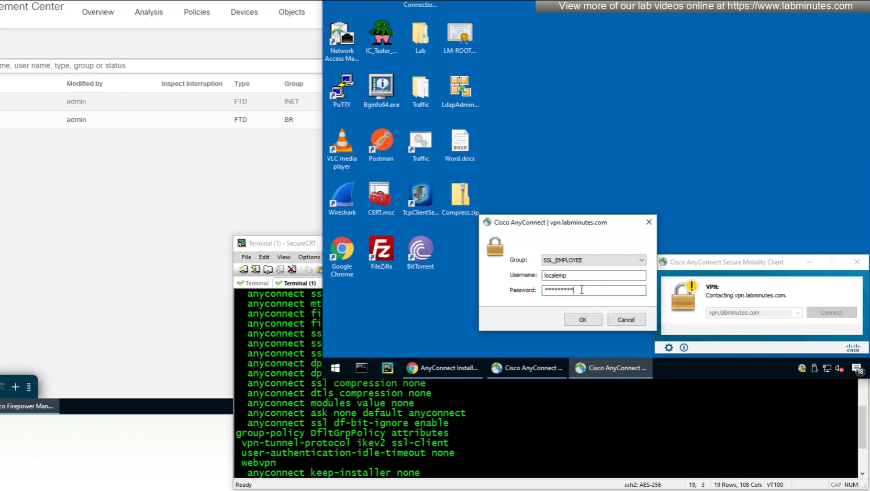Image resolution: width=870 pixels, height=491 pixels.
Task: Open the BitTorrent desktop icon
Action: tap(420, 252)
